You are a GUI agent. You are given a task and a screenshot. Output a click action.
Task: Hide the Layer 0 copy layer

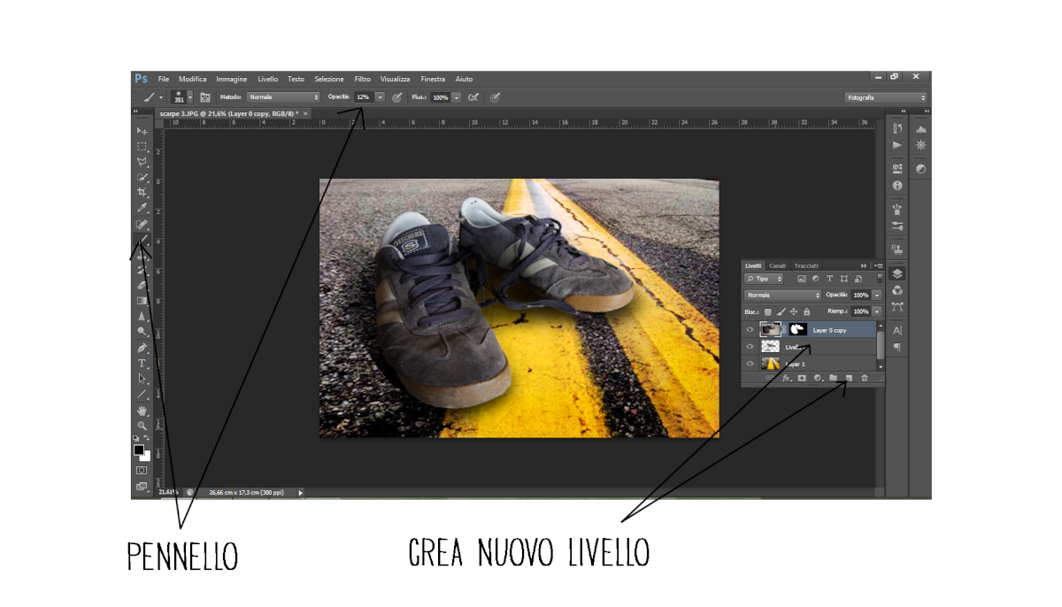[x=750, y=330]
